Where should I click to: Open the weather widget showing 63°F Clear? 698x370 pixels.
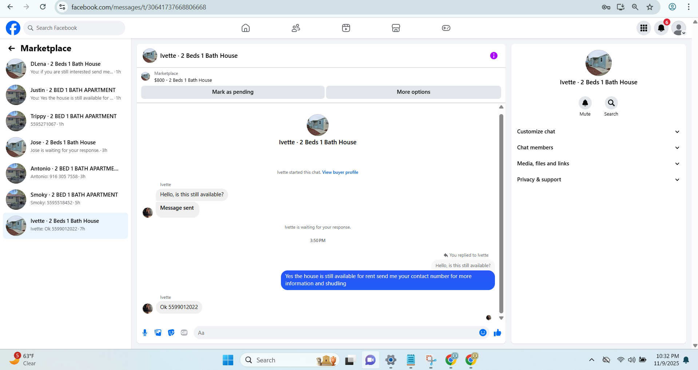(23, 359)
